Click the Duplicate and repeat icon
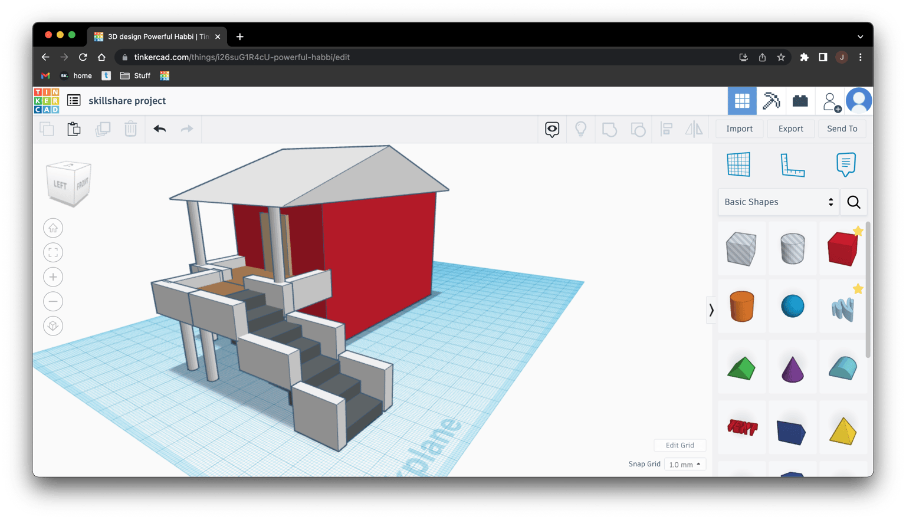Screen dimensions: 906x520 [x=103, y=129]
